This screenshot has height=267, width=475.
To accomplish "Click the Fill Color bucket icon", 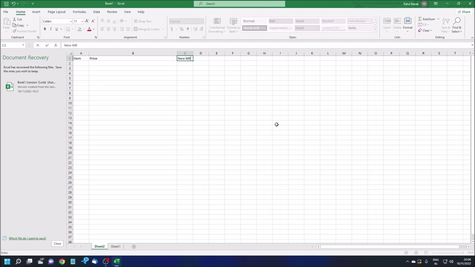I will (x=79, y=29).
